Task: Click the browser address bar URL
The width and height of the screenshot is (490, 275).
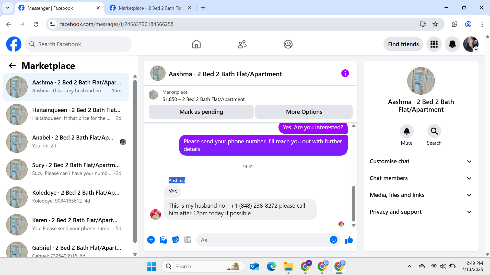Action: tap(117, 24)
